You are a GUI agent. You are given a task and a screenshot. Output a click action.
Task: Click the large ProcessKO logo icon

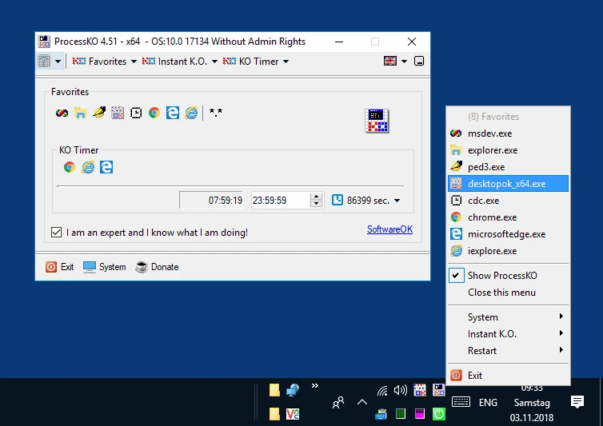click(377, 121)
